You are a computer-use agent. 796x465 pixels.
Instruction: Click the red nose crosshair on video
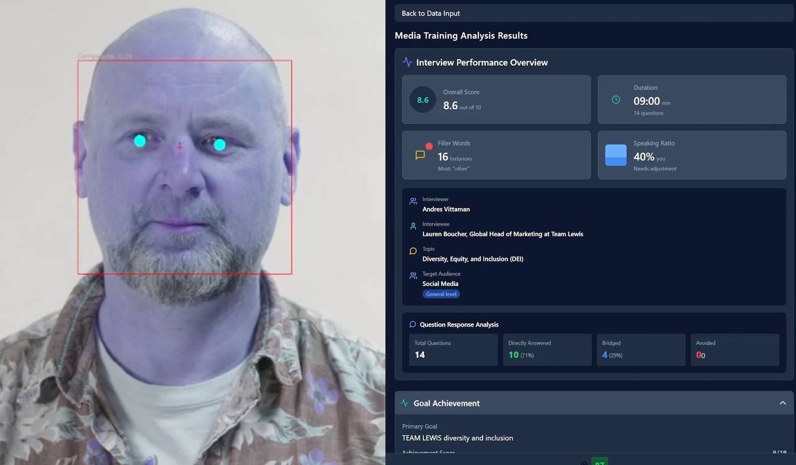[180, 147]
